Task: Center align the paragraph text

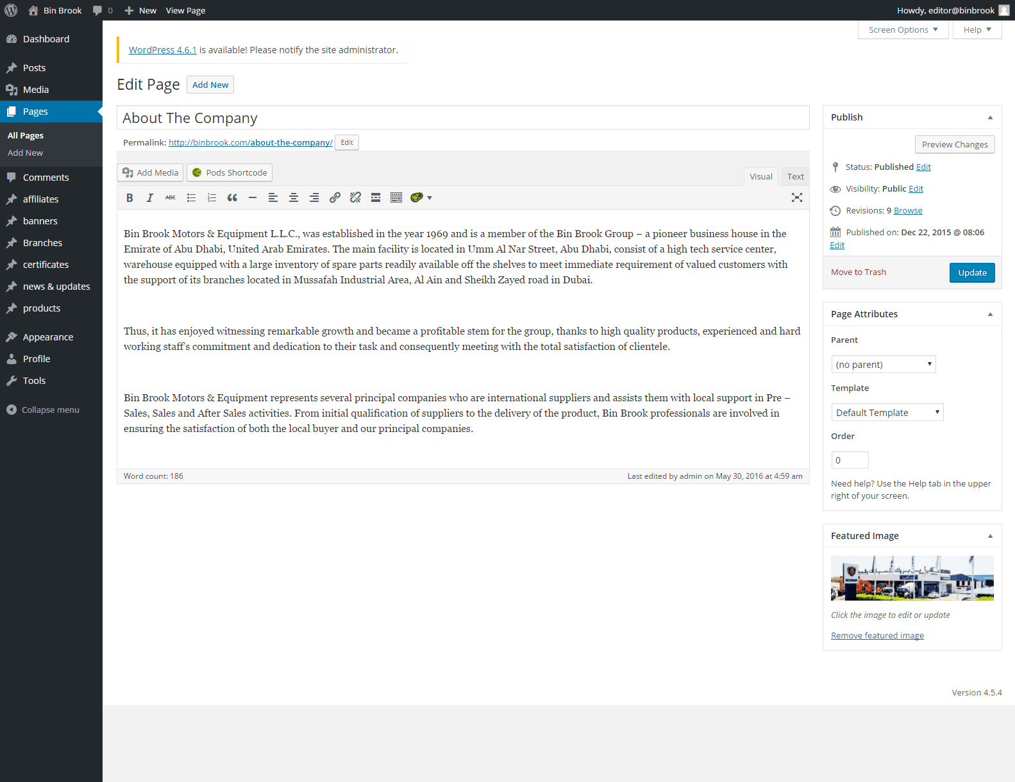Action: point(294,197)
